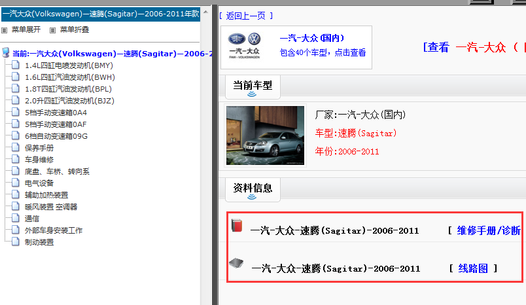Click the 菜单展开 expand-menu icon
The height and width of the screenshot is (305, 526).
click(5, 30)
